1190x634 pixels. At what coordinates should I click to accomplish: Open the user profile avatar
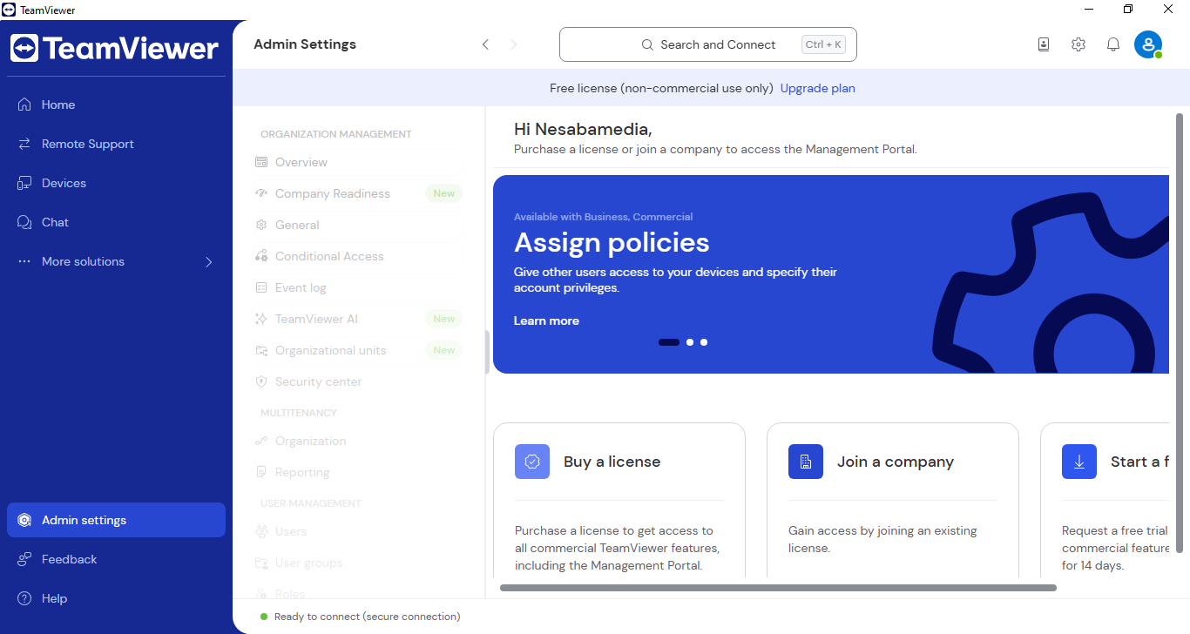1147,44
